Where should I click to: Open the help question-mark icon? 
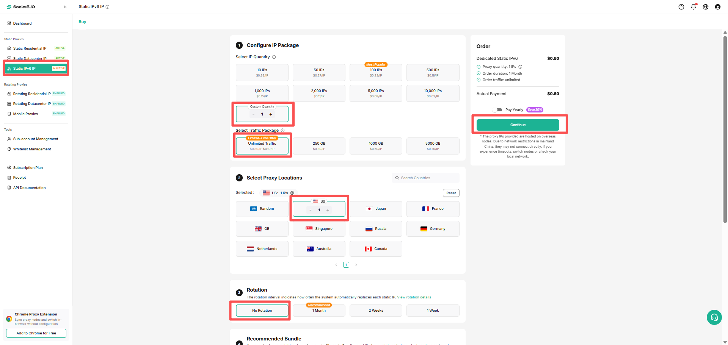click(x=681, y=7)
